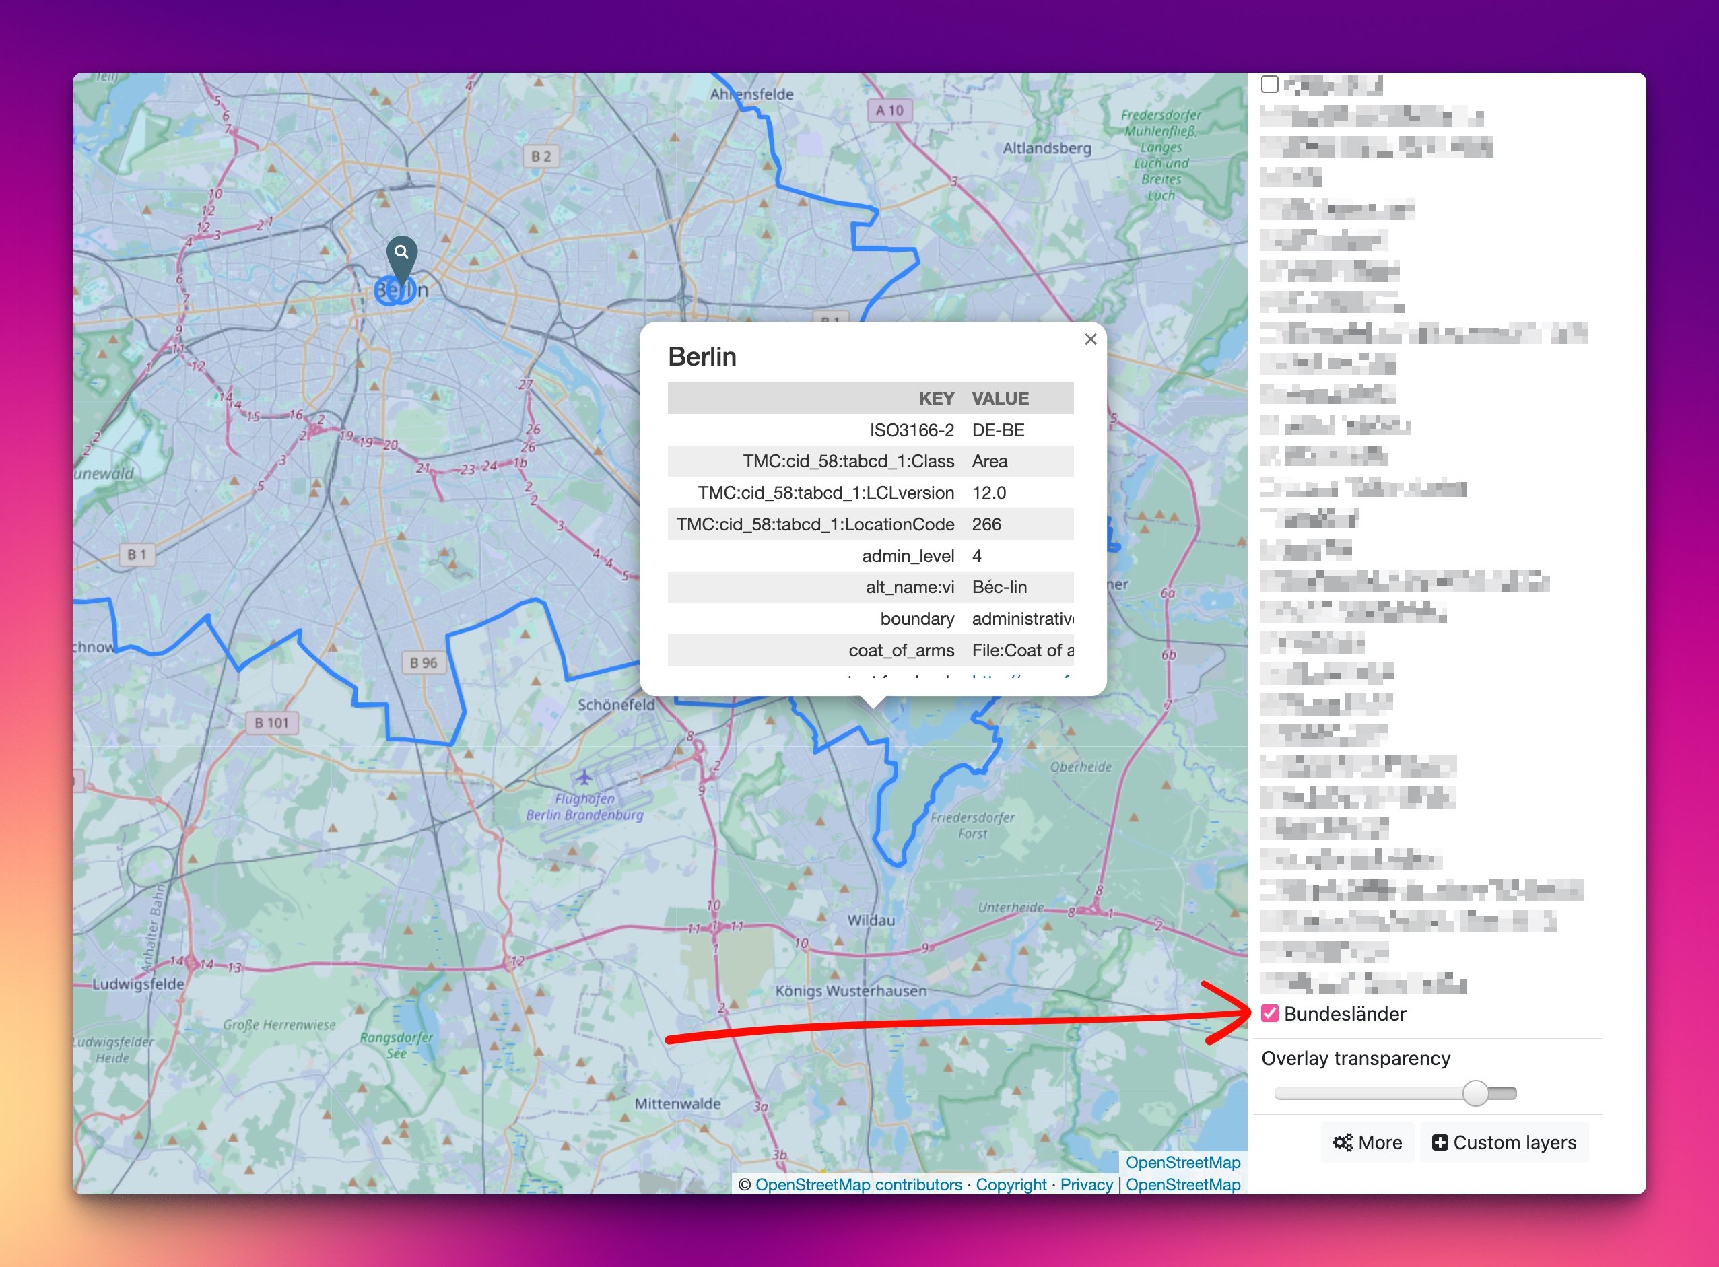1719x1267 pixels.
Task: Adjust the Overlay transparency slider handle
Action: pos(1475,1093)
